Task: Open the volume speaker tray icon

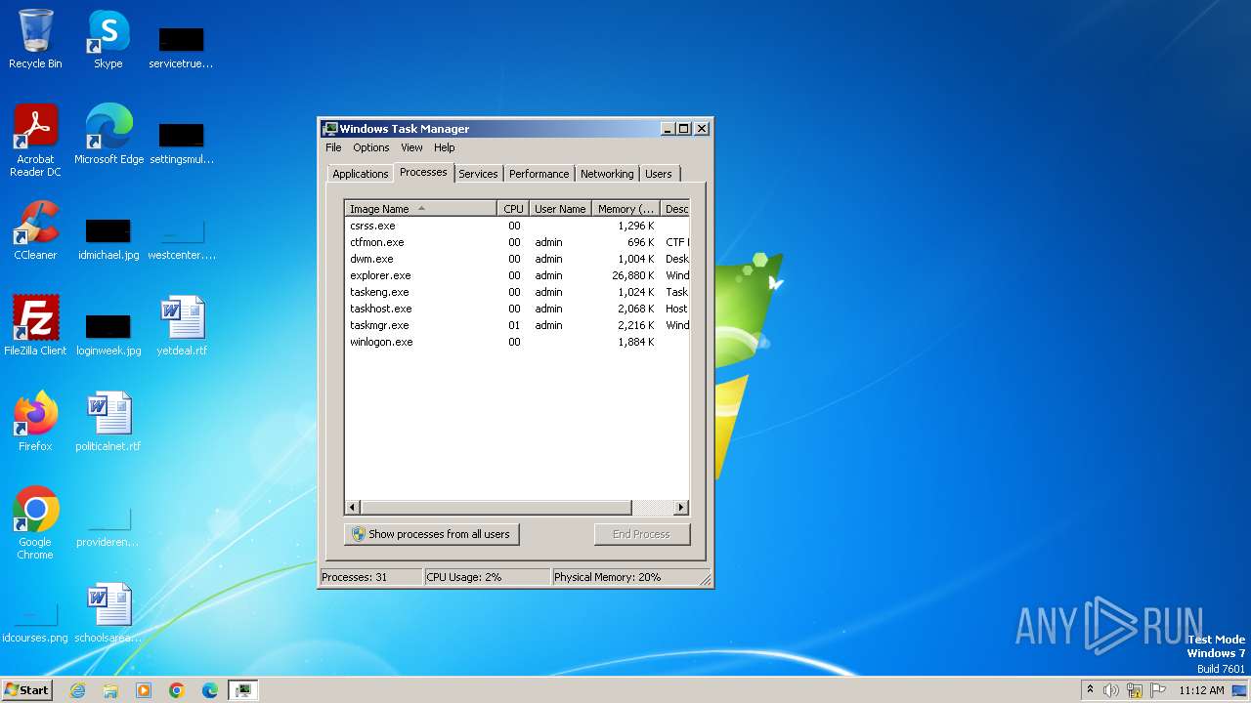Action: point(1111,690)
